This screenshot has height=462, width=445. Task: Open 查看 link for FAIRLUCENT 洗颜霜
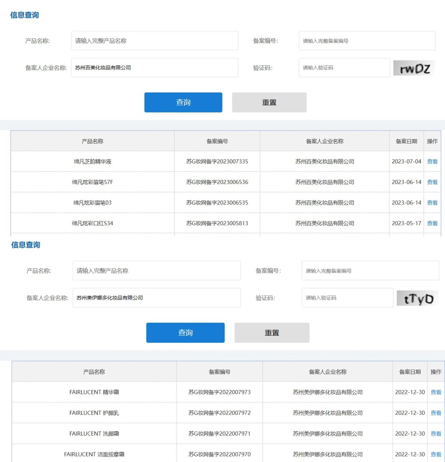[x=436, y=433]
